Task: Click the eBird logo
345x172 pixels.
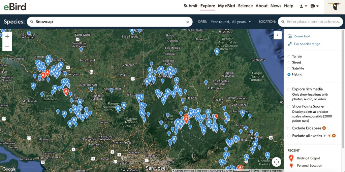Action: [x=15, y=6]
